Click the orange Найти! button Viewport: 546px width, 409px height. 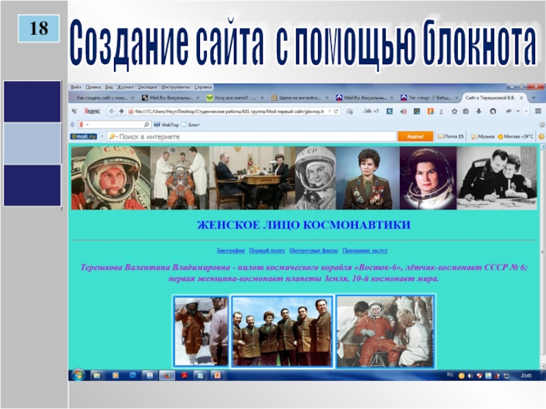[415, 137]
